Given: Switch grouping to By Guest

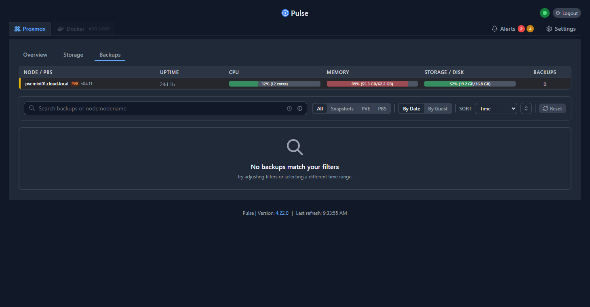Looking at the screenshot, I should tap(438, 108).
